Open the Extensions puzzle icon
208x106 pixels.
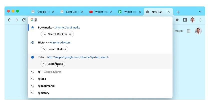coord(177,20)
